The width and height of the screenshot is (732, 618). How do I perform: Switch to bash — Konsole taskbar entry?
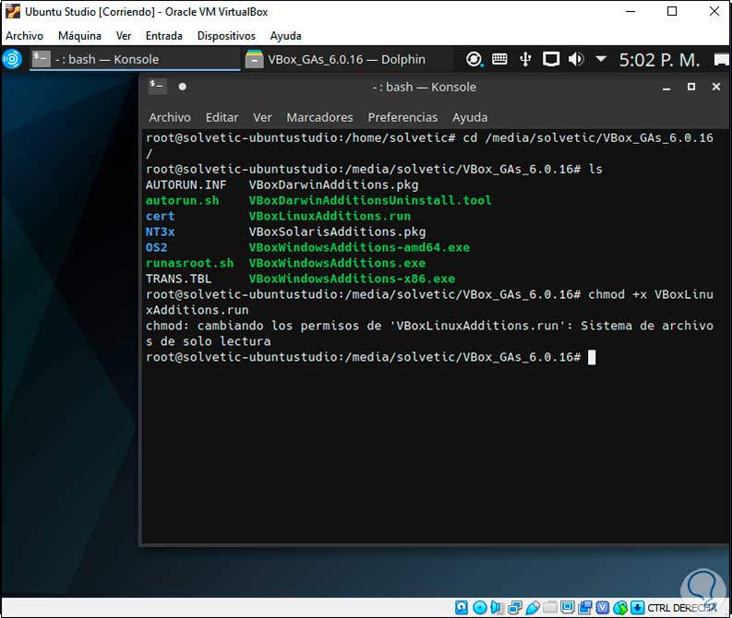click(135, 60)
